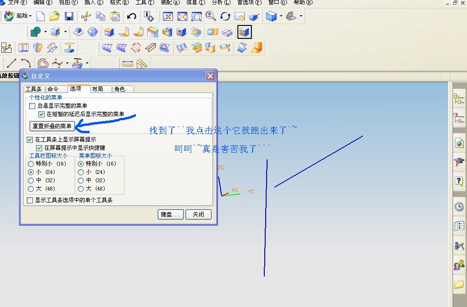This screenshot has height=307, width=467.
Task: Close the 自定义 dialog with X
Action: tap(210, 76)
